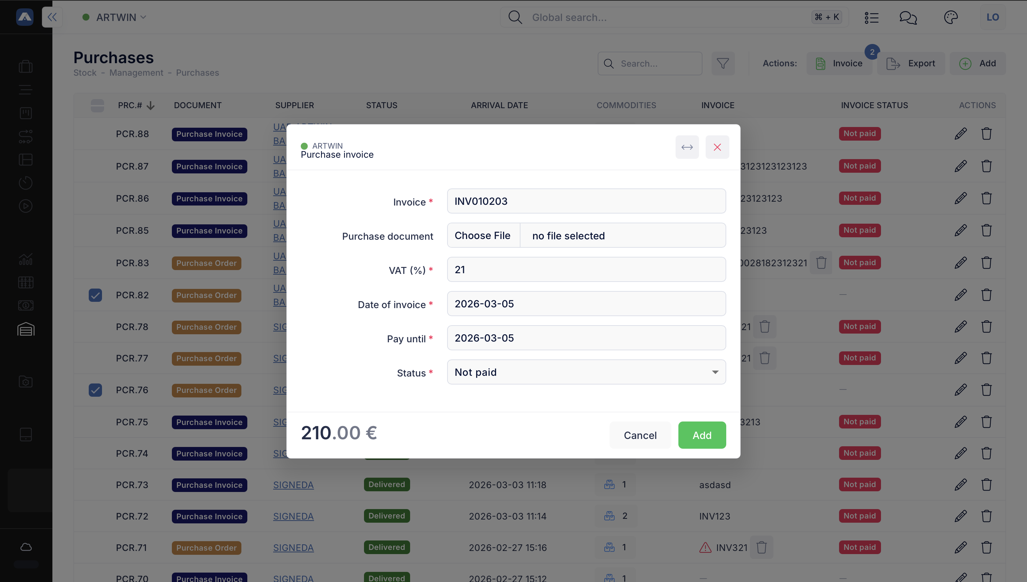The image size is (1027, 582).
Task: Expand the ARTWIN company switcher
Action: (115, 17)
